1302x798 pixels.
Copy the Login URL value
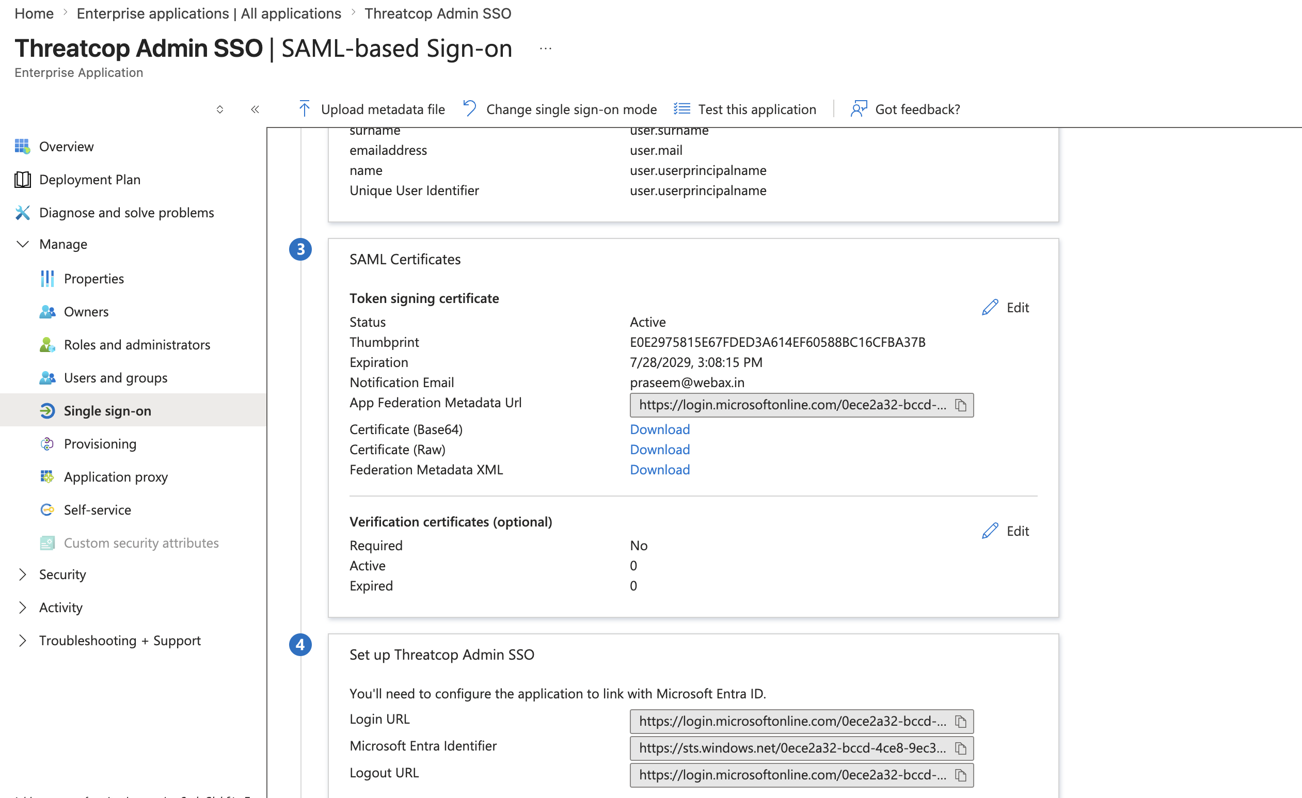961,722
